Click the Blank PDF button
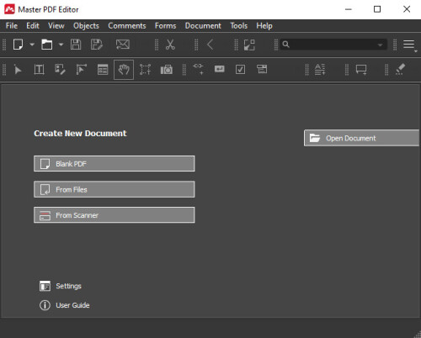Screen dimensions: 421x338 (115, 164)
